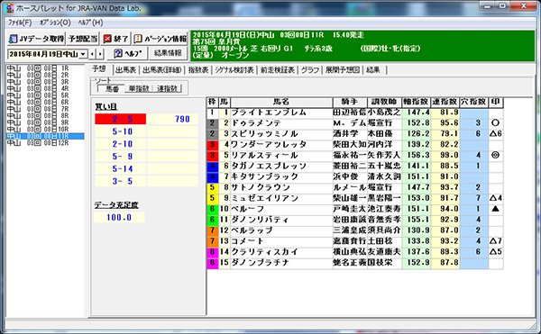Go to previous date arrow

(92, 54)
